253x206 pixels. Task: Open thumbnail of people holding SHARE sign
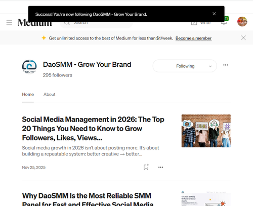(x=206, y=131)
